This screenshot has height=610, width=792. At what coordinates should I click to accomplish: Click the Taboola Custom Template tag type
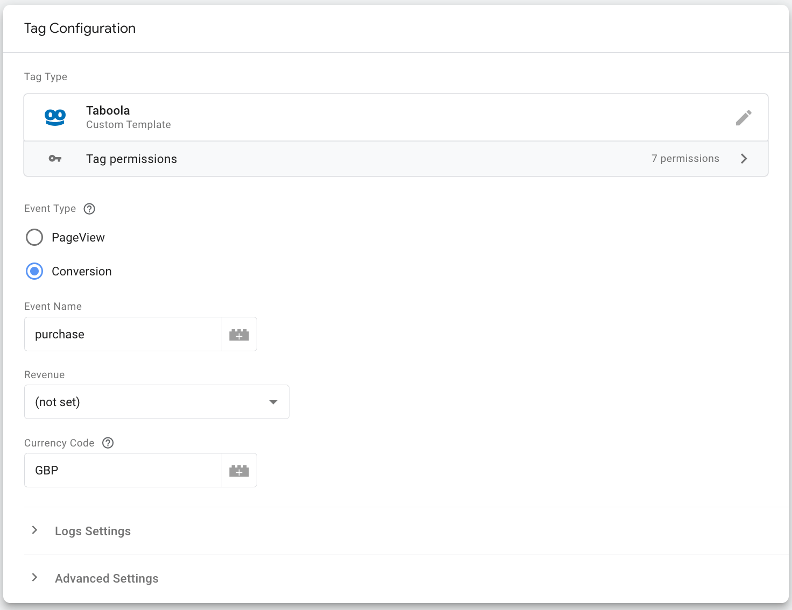396,118
